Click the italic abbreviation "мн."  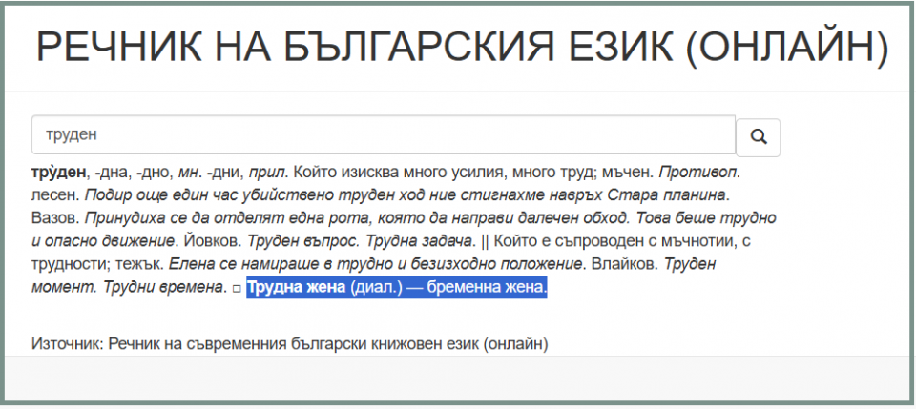click(x=188, y=174)
